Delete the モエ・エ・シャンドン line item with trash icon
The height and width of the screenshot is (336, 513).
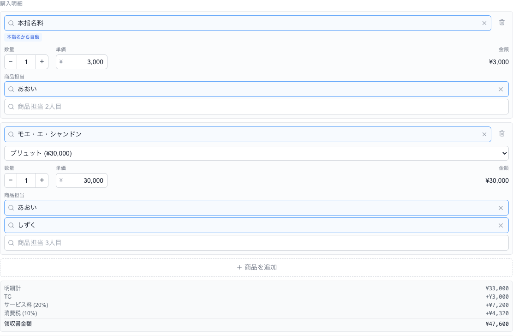click(501, 133)
